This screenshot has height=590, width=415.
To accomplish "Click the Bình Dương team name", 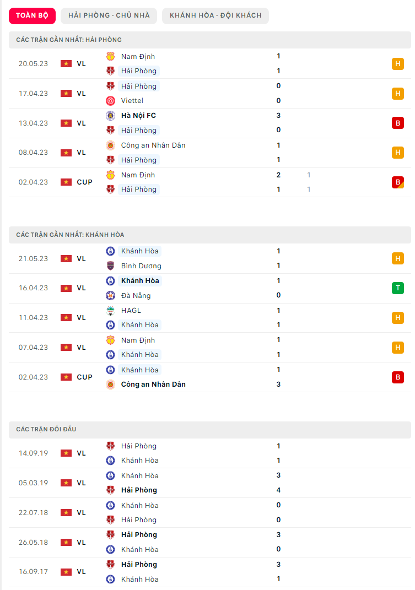I will coord(141,266).
